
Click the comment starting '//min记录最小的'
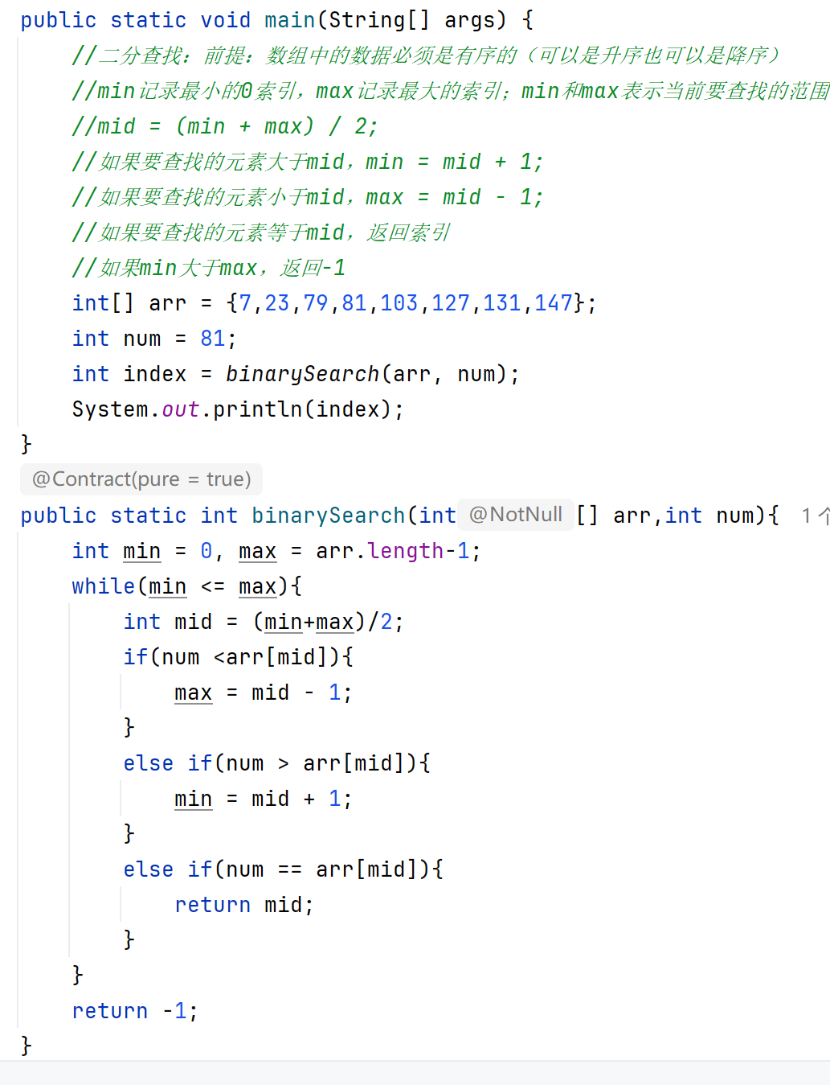451,91
